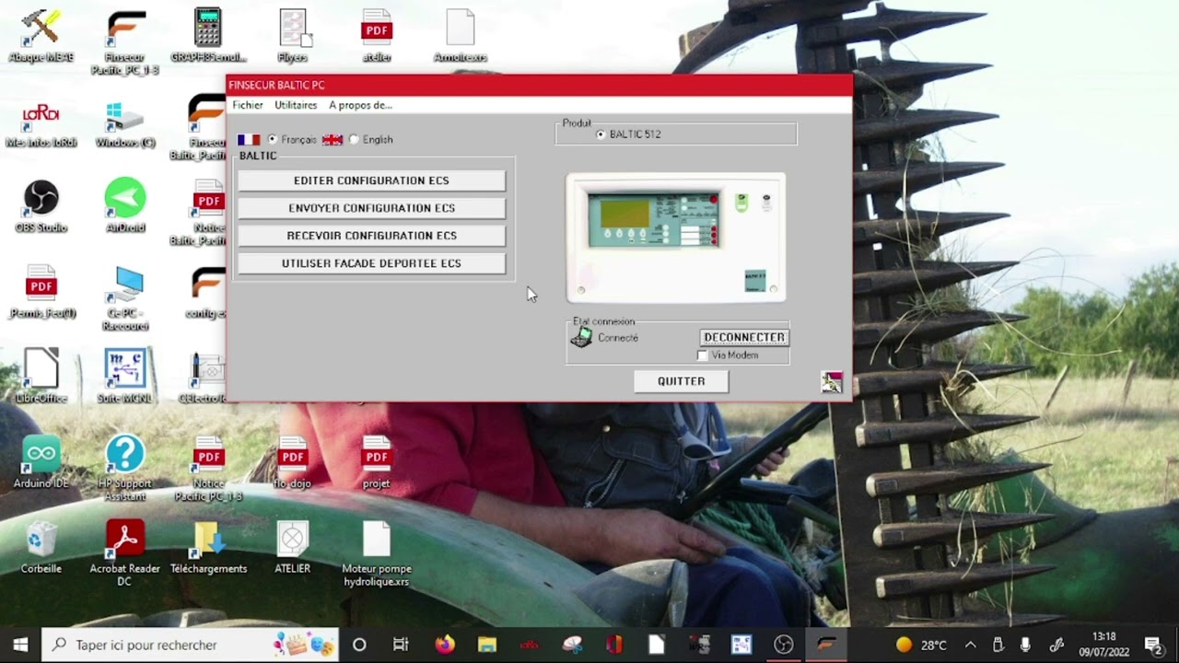Switch to OBS Studio in taskbar
This screenshot has height=663, width=1179.
(784, 645)
